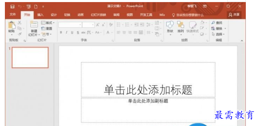The height and width of the screenshot is (126, 257).
Task: Click the 重置 reset button
Action: [x=47, y=29]
